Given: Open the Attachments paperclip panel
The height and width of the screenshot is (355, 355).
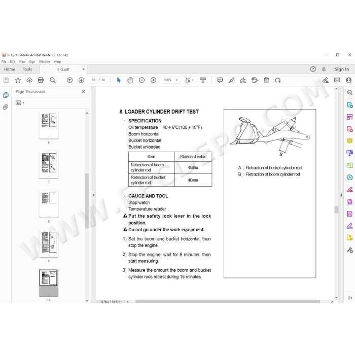Looking at the screenshot, I should click(6, 107).
